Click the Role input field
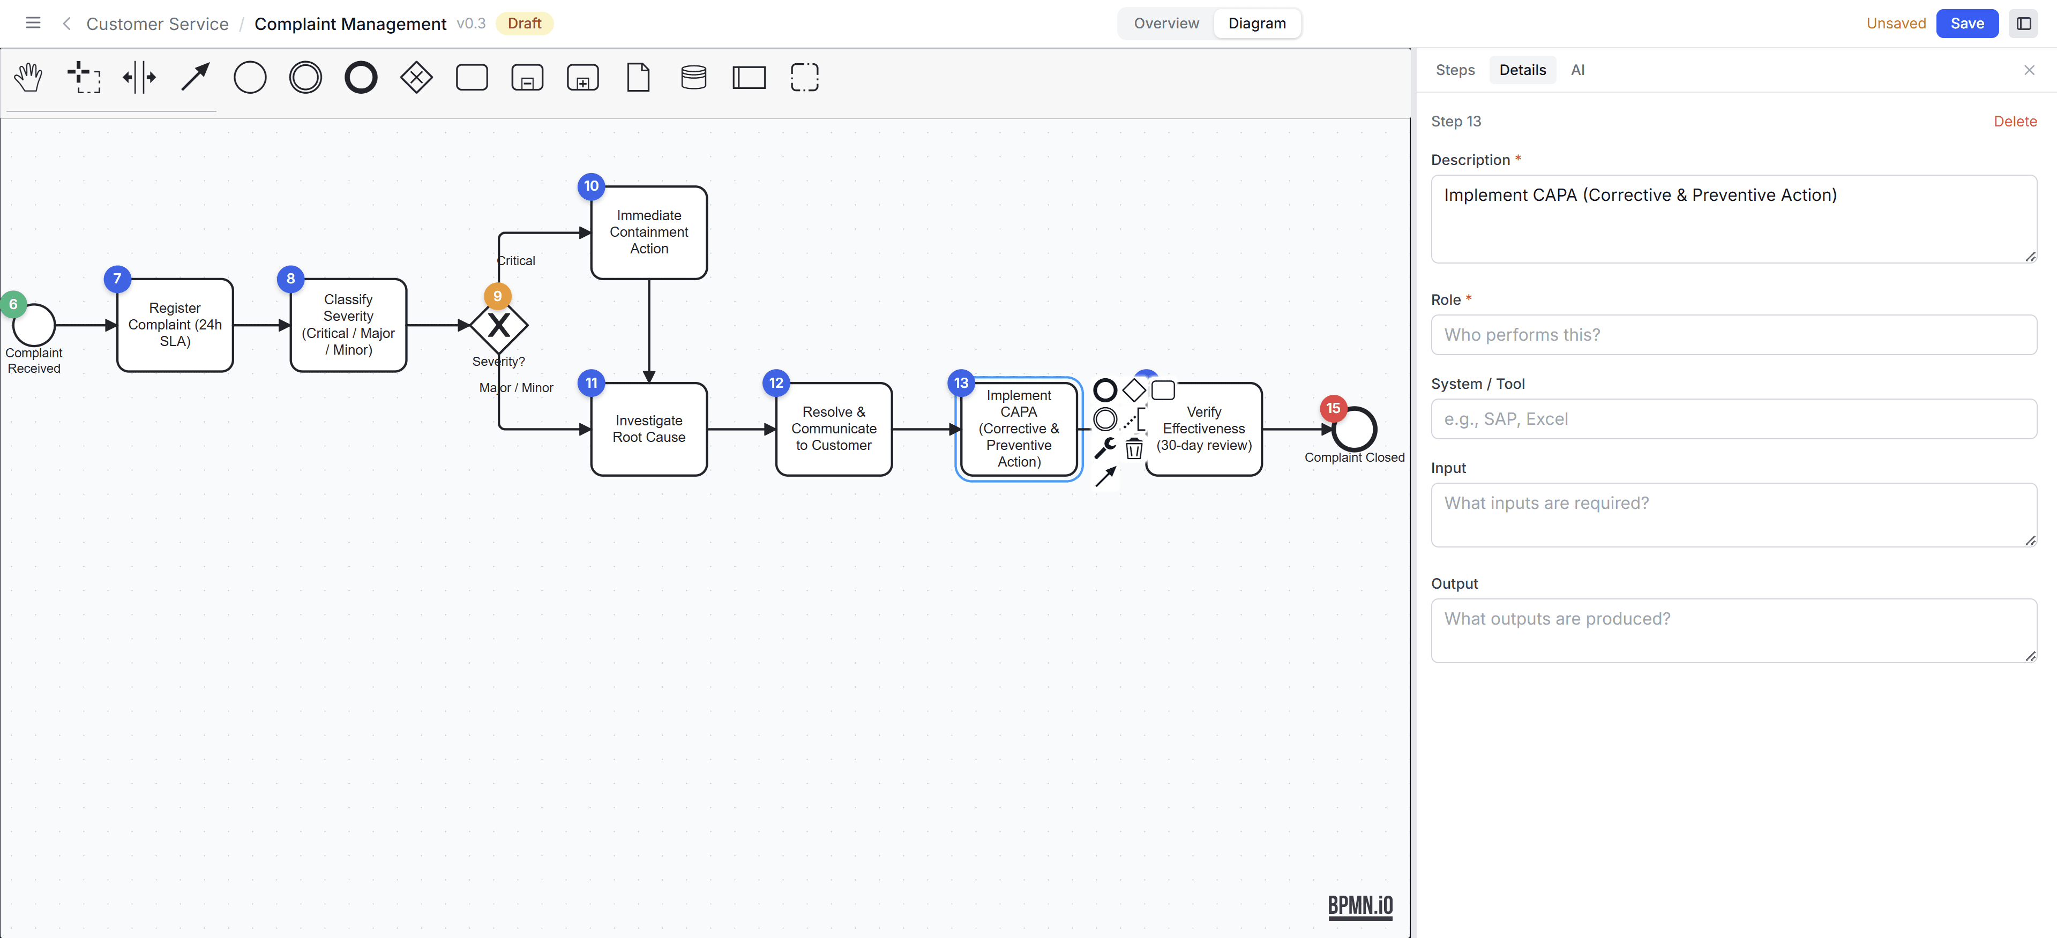The image size is (2057, 938). tap(1733, 334)
